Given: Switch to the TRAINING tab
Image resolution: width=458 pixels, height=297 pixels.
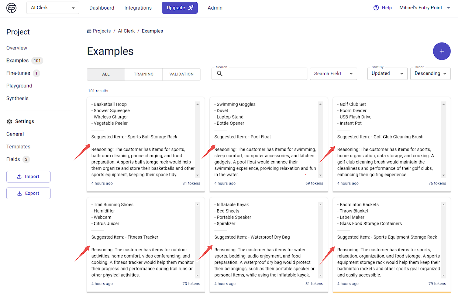Looking at the screenshot, I should point(144,74).
